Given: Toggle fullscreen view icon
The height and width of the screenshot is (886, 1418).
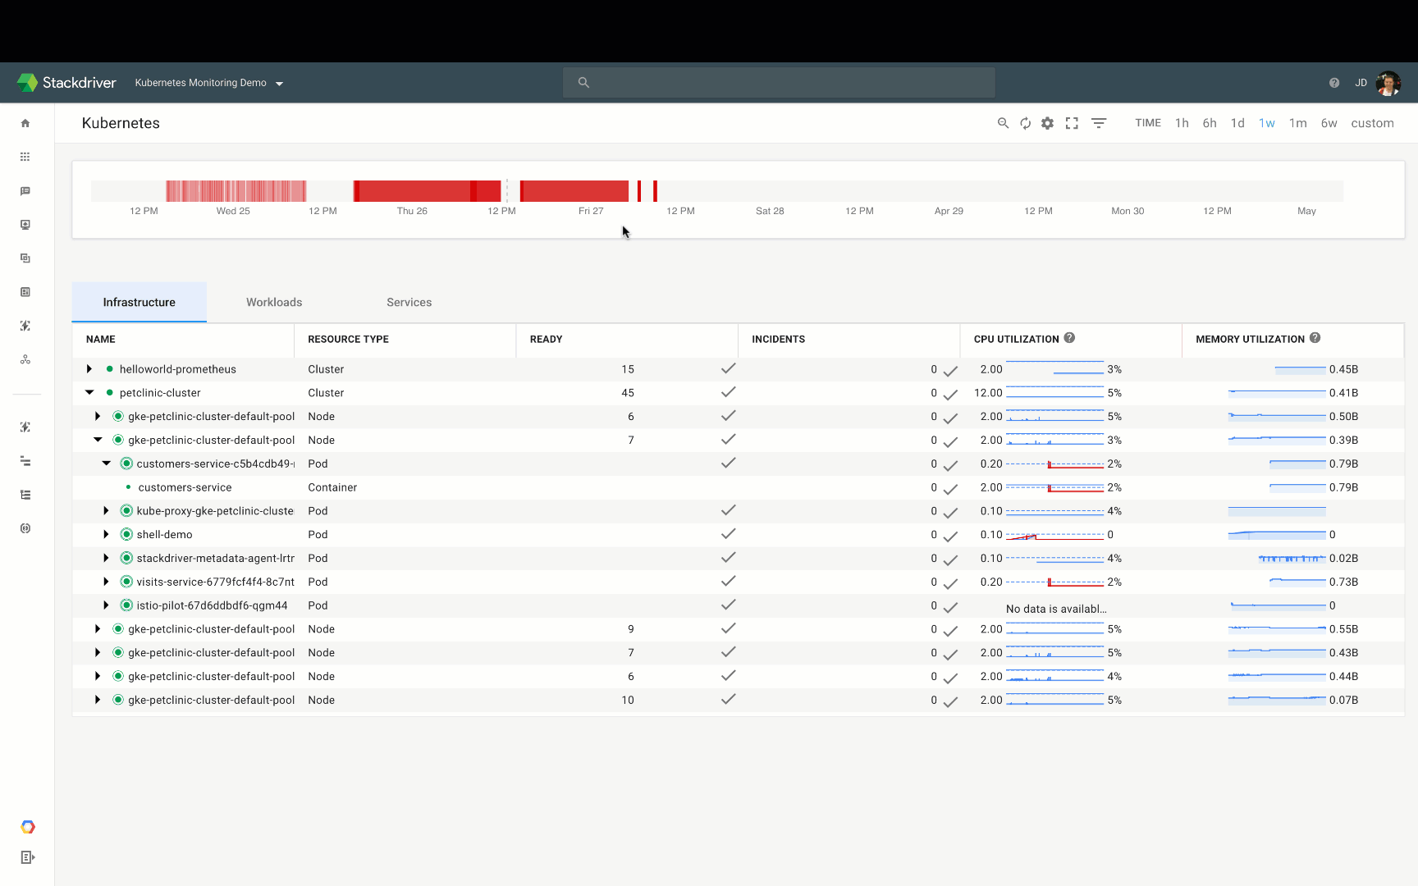Looking at the screenshot, I should pyautogui.click(x=1072, y=123).
